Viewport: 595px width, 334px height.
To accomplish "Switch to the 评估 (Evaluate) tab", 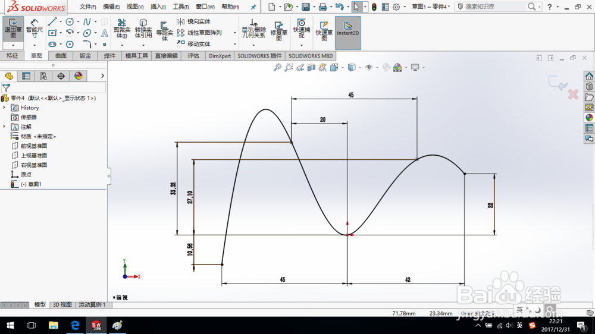I will pos(193,56).
